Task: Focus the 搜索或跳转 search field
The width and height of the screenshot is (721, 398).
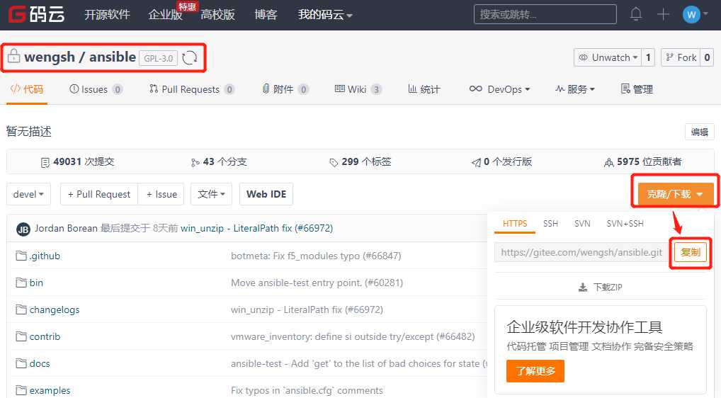Action: pyautogui.click(x=545, y=14)
